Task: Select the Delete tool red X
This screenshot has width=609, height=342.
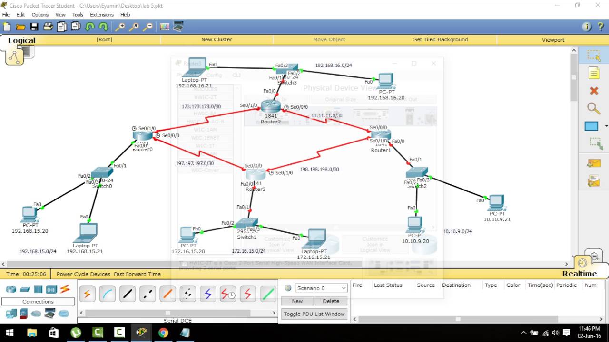Action: pyautogui.click(x=594, y=90)
